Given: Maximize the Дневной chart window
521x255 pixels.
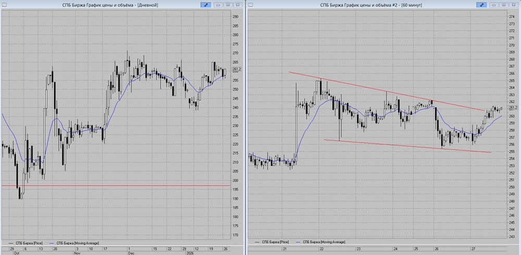Looking at the screenshot, I should tap(228, 5).
